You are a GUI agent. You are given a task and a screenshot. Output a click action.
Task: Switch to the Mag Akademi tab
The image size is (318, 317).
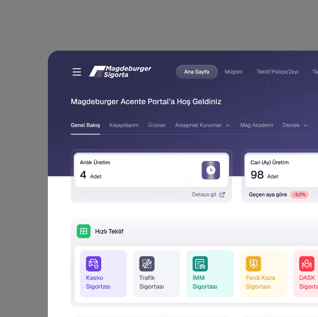(x=257, y=125)
